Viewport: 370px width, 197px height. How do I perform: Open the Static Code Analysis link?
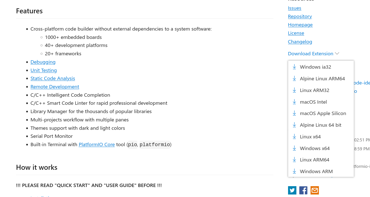click(53, 78)
